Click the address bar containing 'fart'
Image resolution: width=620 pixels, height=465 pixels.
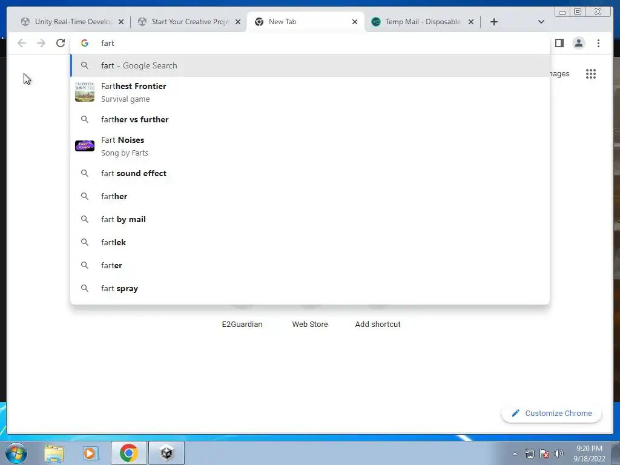pyautogui.click(x=310, y=43)
